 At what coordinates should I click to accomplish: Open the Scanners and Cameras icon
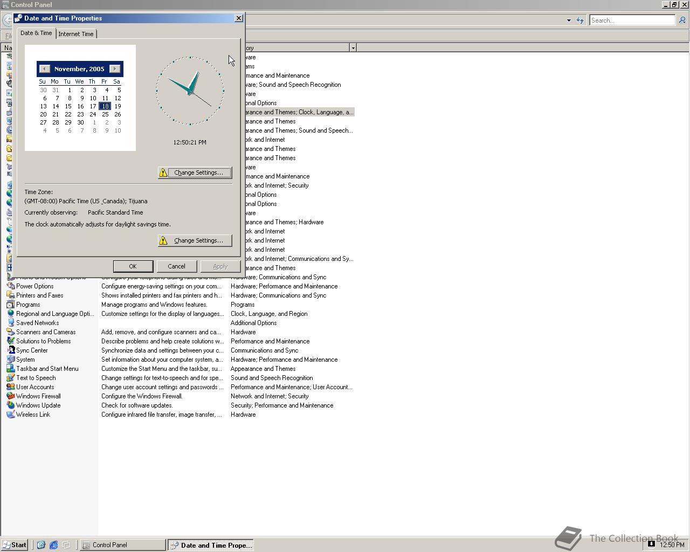coord(10,332)
